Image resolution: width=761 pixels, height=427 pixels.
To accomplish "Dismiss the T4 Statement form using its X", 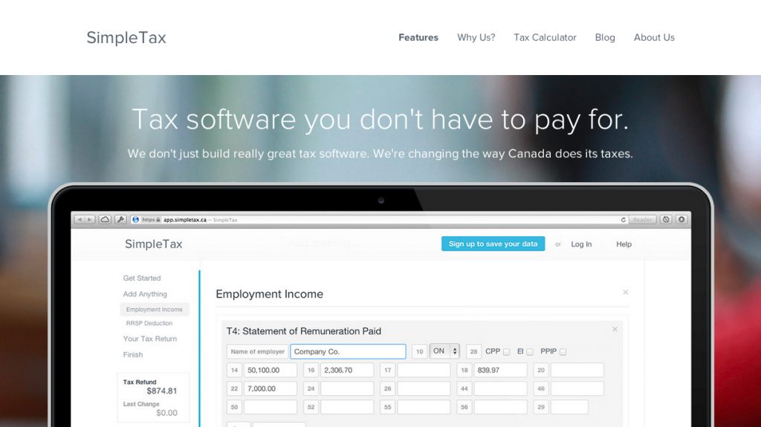I will point(615,329).
